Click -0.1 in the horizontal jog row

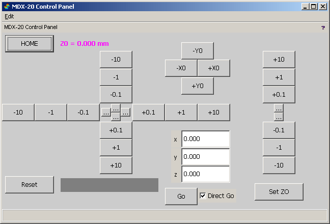point(84,113)
